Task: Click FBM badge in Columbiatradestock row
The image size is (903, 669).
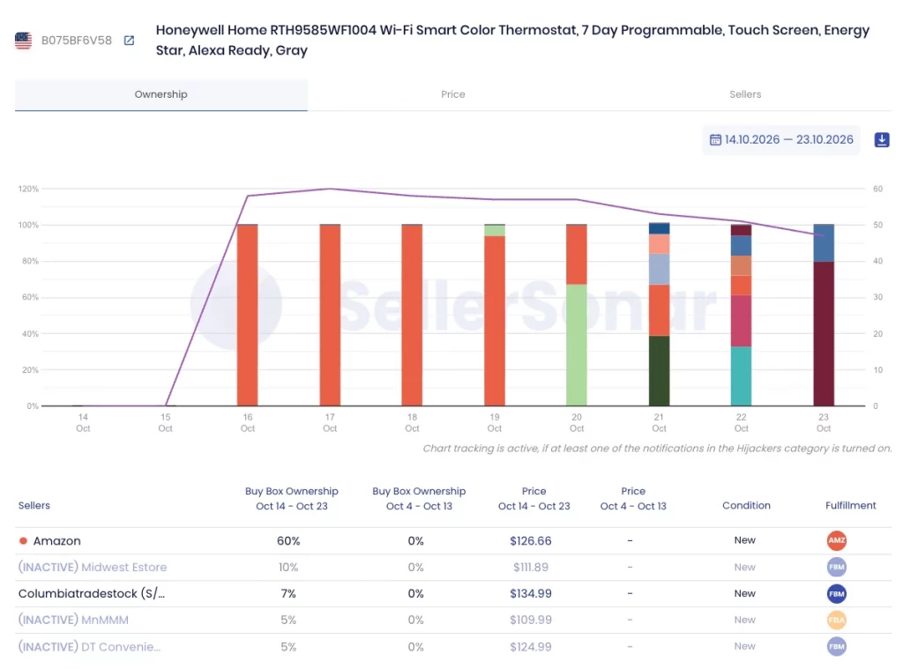Action: (836, 593)
